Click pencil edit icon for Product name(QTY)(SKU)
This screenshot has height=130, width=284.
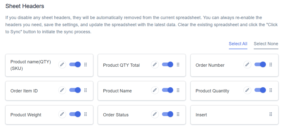[62, 64]
